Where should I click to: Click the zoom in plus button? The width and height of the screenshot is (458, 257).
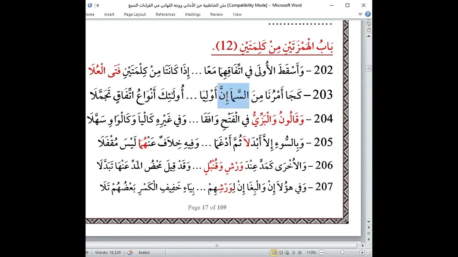[x=362, y=252]
